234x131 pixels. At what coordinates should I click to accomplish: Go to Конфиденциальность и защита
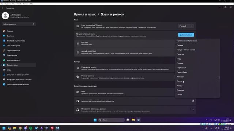19,80
